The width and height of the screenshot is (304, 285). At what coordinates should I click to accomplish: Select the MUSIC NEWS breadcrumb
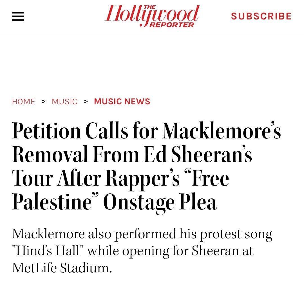(x=122, y=101)
